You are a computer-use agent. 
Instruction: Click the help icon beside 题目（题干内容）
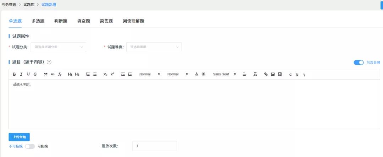(49, 62)
